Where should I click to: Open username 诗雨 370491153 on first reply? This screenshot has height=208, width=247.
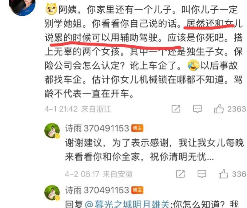tap(97, 128)
